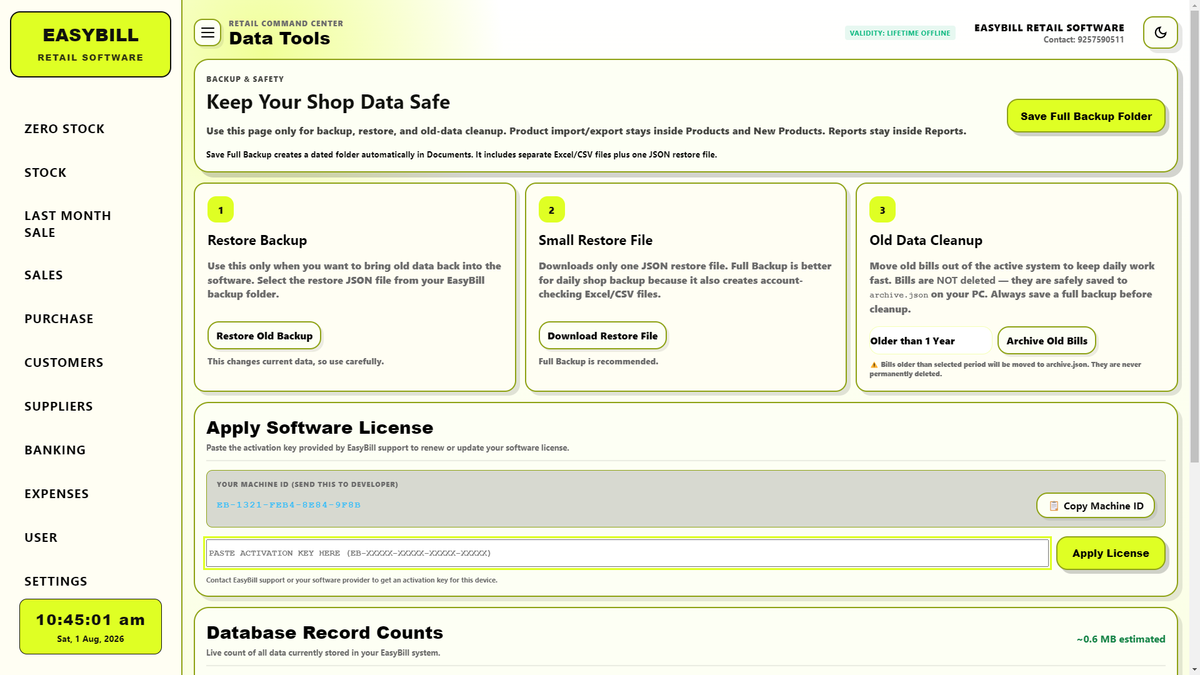The image size is (1200, 675).
Task: Click Restore Old Backup button
Action: tap(264, 336)
